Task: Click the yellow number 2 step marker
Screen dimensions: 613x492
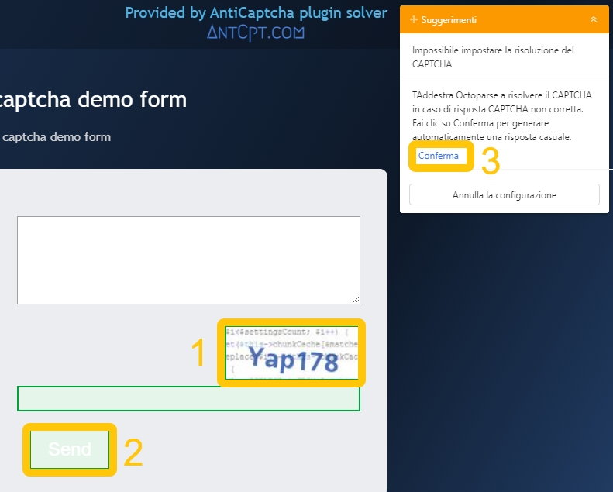Action: pyautogui.click(x=133, y=453)
